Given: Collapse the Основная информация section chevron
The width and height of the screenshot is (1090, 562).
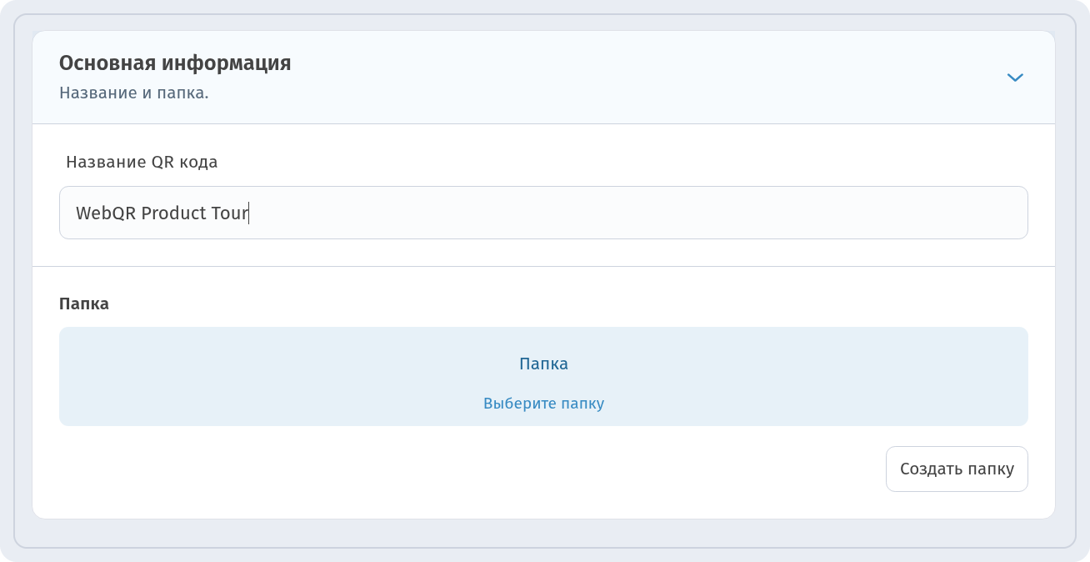Looking at the screenshot, I should (x=1014, y=78).
